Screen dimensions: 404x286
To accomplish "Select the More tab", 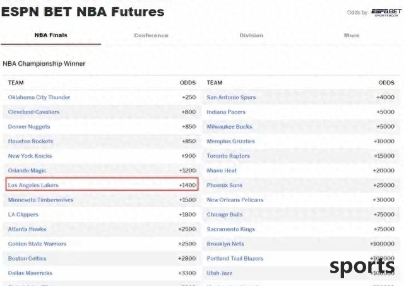I will (352, 35).
